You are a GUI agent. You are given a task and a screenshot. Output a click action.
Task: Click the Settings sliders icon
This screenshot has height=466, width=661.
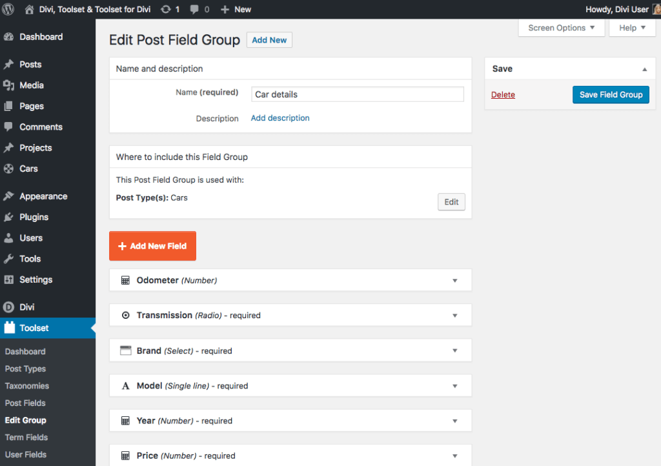coord(9,279)
